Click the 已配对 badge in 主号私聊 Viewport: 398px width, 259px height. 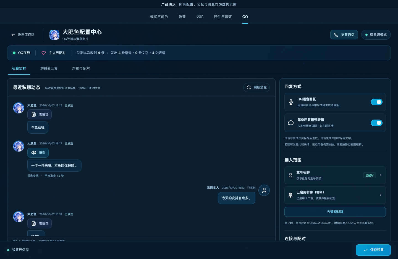(x=370, y=175)
